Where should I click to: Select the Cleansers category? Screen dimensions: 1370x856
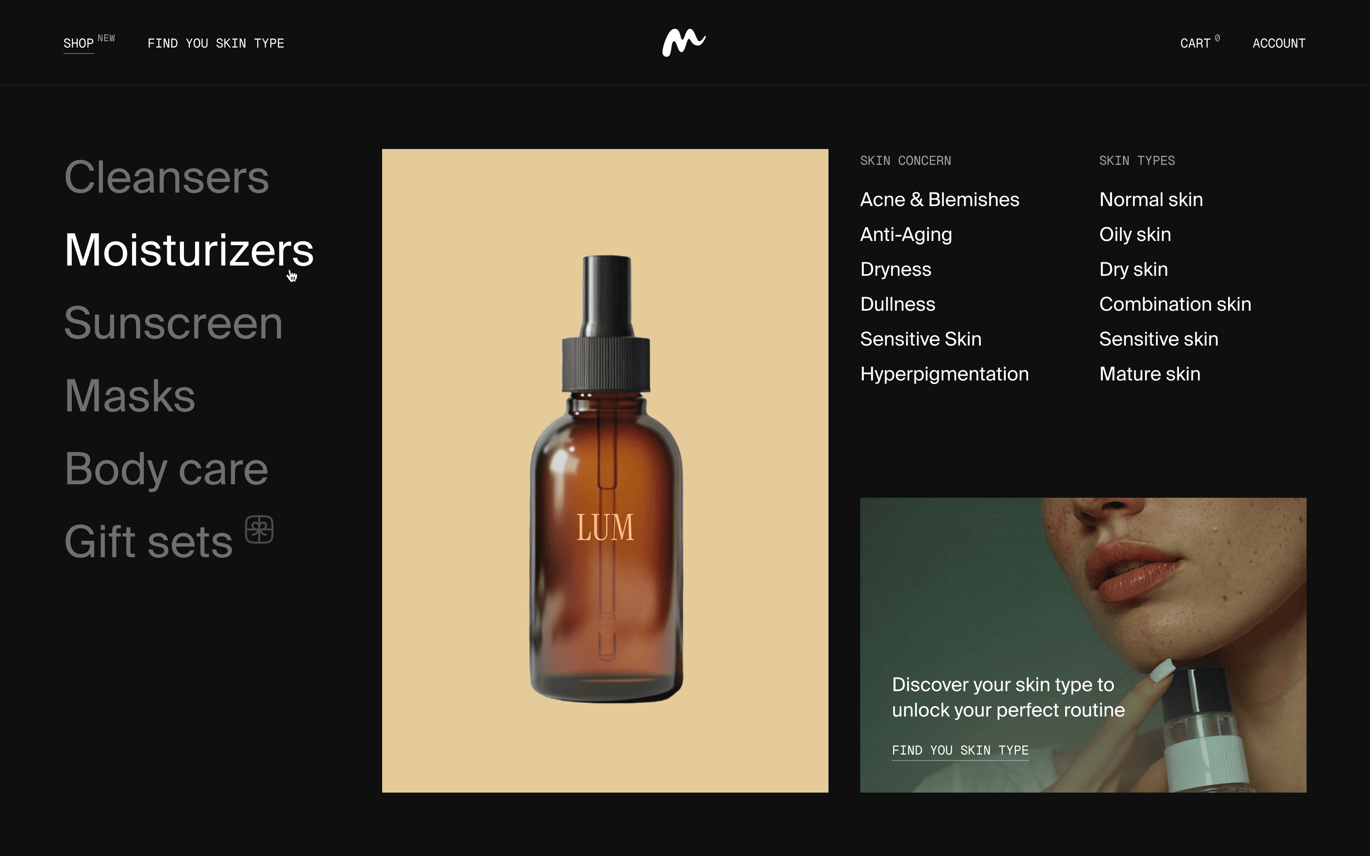click(x=166, y=177)
